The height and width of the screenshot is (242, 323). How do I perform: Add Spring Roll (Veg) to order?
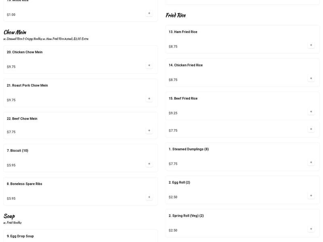click(x=311, y=229)
